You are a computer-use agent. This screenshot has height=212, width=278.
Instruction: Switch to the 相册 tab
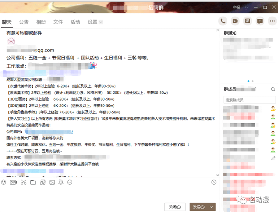41,22
